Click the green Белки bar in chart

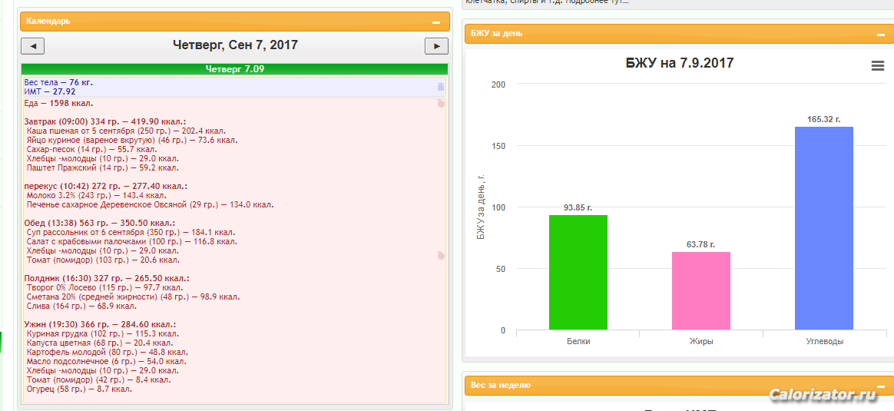point(578,273)
